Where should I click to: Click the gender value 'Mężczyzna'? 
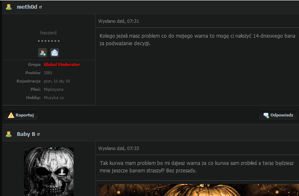click(54, 90)
